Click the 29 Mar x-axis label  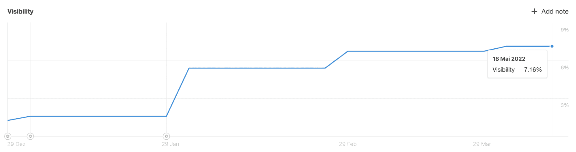pos(482,144)
